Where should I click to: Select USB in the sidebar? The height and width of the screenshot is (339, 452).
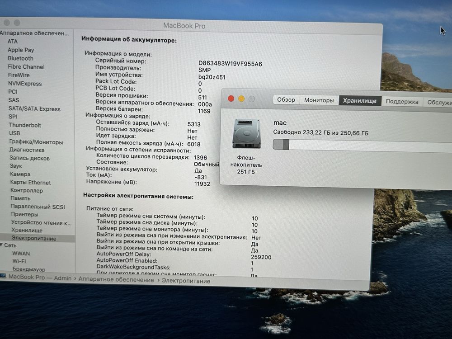pyautogui.click(x=14, y=133)
